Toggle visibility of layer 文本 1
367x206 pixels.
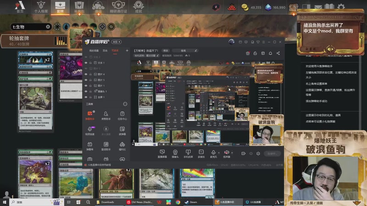click(x=86, y=63)
